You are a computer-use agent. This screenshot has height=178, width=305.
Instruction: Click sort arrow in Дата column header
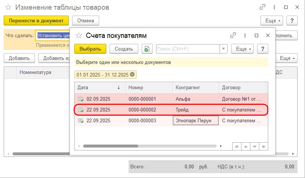[x=119, y=88]
